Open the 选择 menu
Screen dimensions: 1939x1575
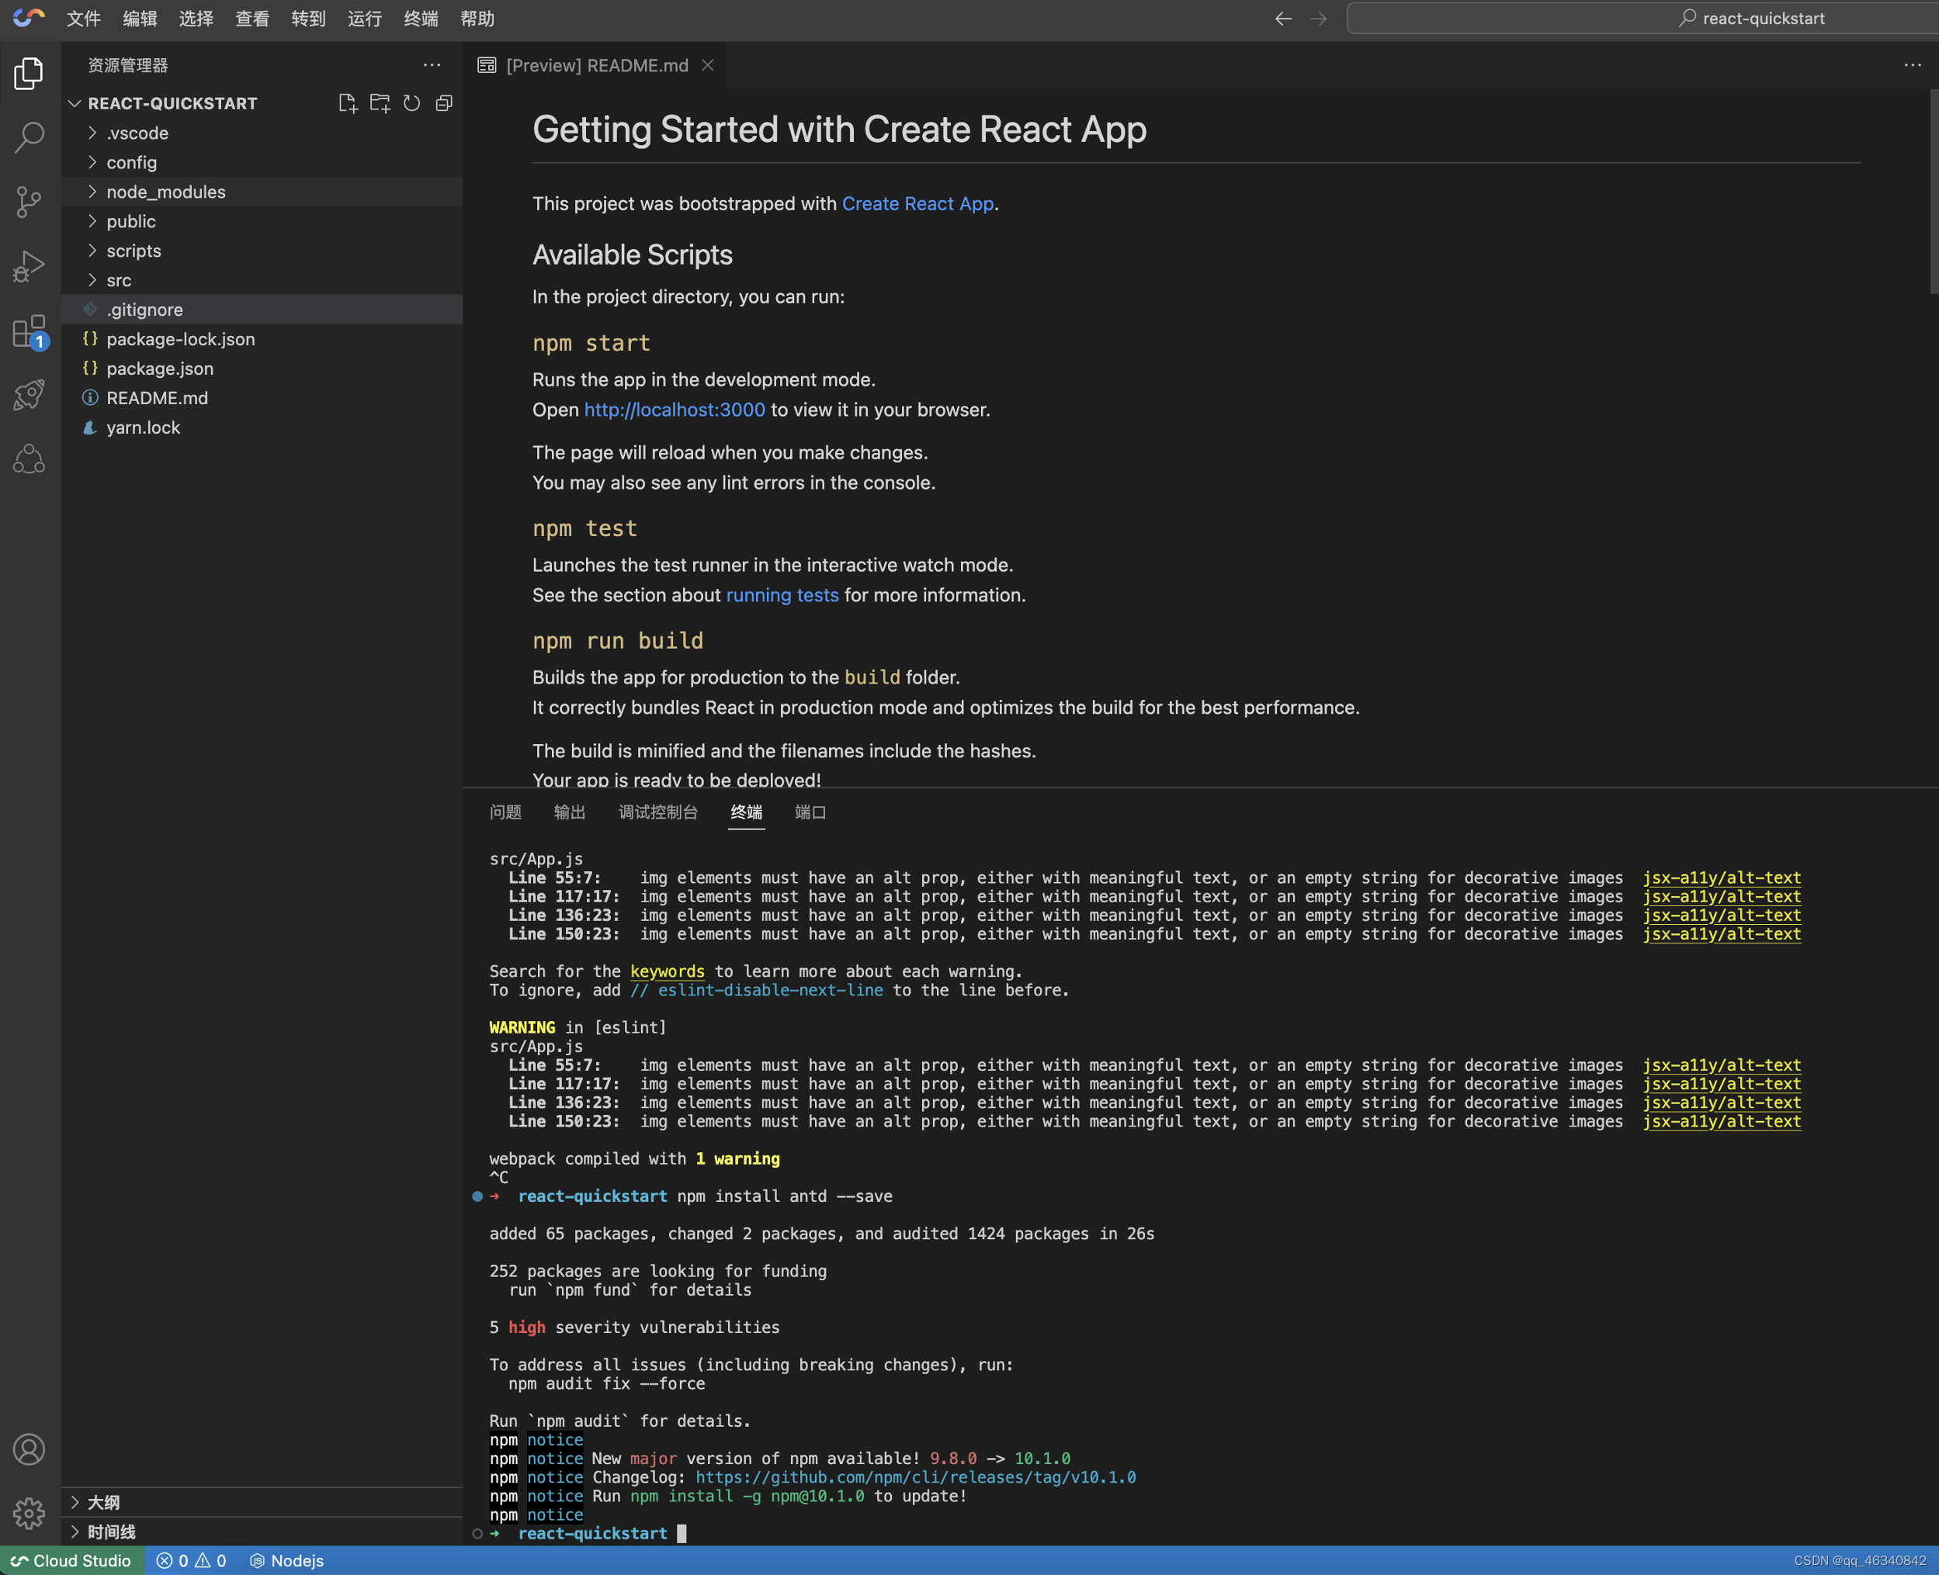(x=196, y=18)
